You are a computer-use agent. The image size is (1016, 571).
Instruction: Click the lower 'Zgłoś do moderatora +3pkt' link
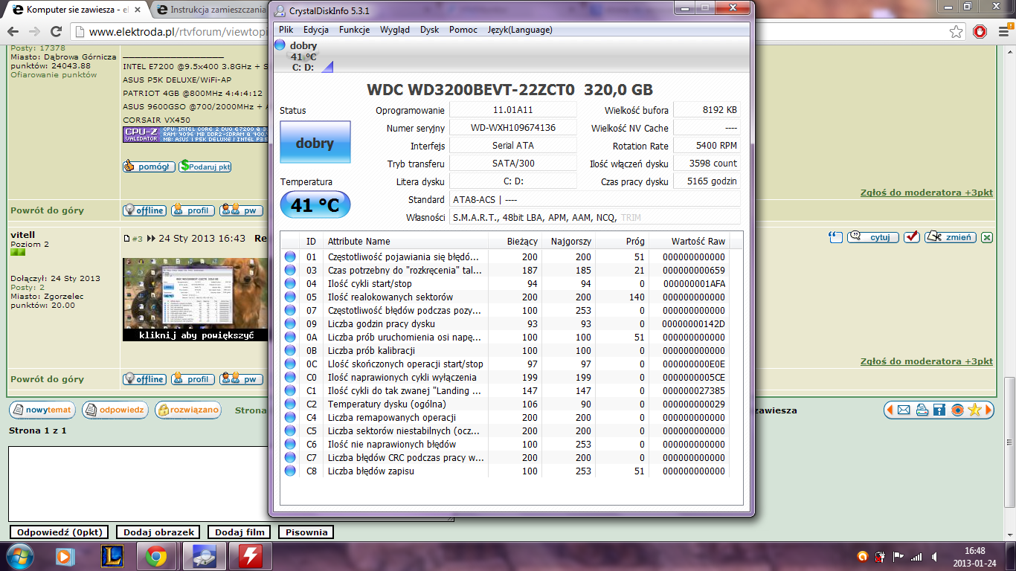point(926,361)
